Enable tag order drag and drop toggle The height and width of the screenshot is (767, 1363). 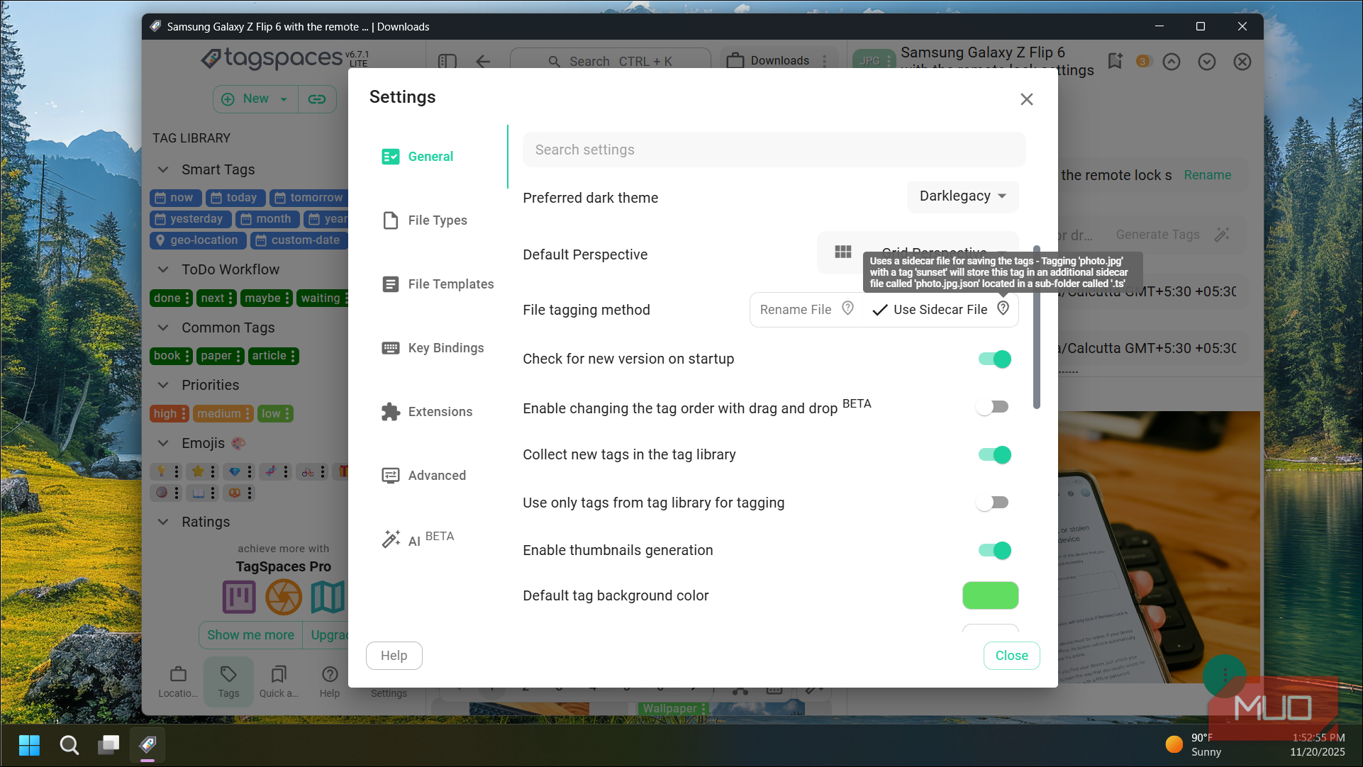992,407
